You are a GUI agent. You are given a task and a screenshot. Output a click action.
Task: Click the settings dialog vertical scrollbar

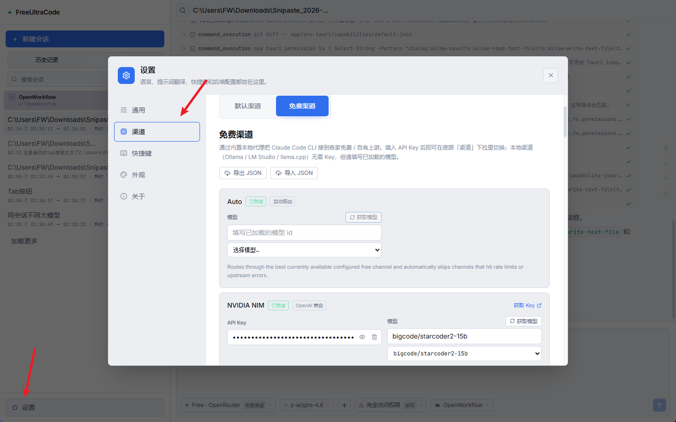(565, 121)
